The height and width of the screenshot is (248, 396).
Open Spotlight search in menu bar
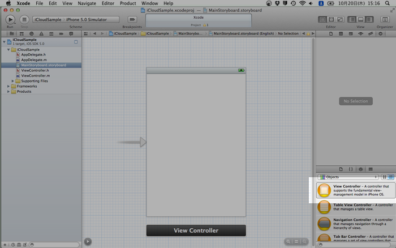pos(387,3)
